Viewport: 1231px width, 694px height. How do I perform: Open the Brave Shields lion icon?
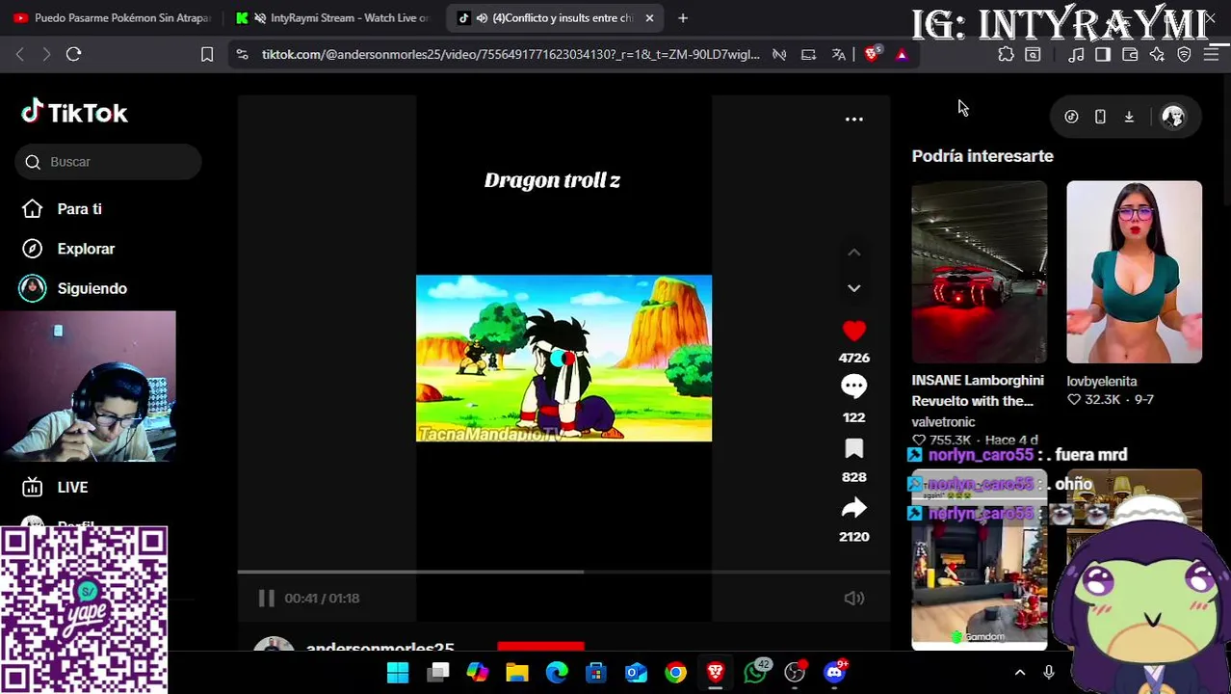(x=872, y=55)
